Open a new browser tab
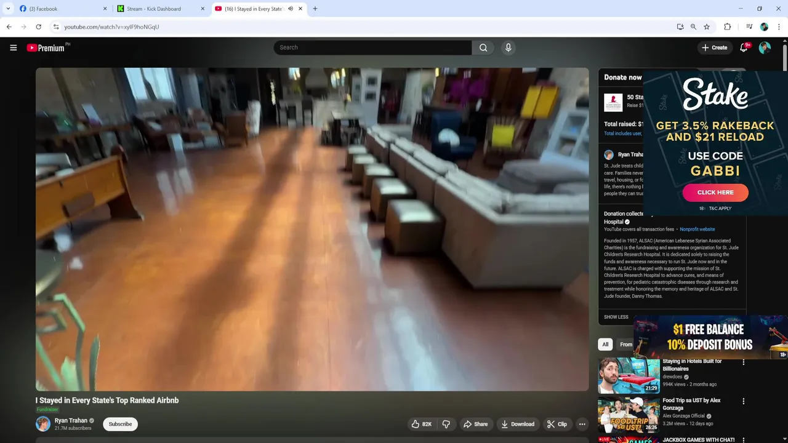788x443 pixels. tap(315, 9)
